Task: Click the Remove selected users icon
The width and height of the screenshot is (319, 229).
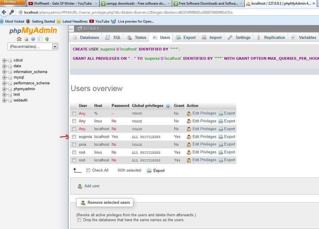Action: pyautogui.click(x=83, y=203)
